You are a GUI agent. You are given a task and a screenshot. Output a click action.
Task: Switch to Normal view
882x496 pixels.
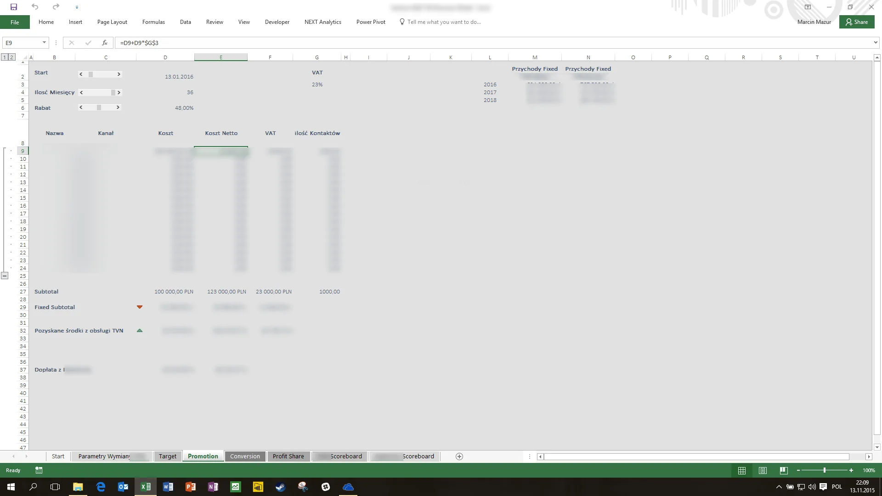(x=742, y=470)
